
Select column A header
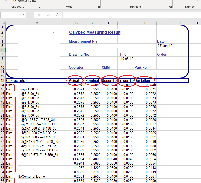[37, 23]
